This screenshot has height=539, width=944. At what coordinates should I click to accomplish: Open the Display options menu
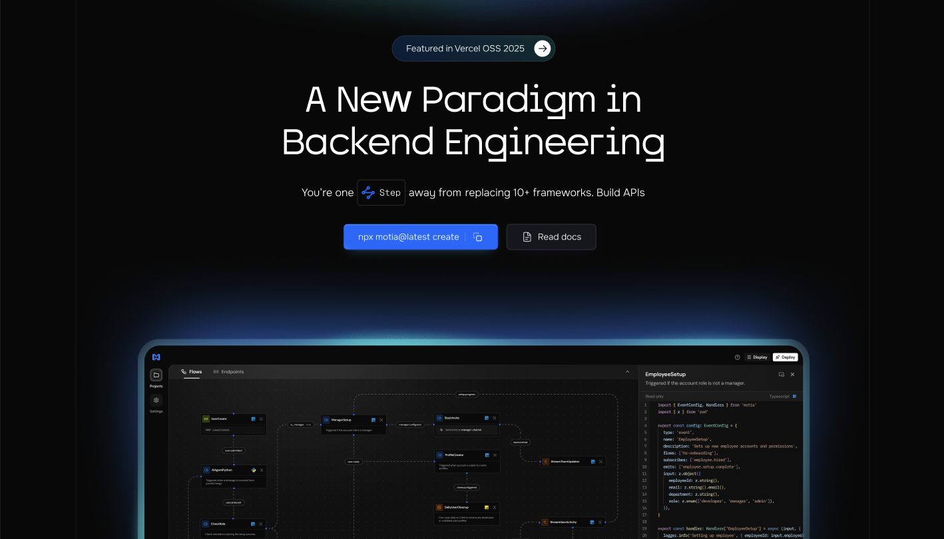[757, 357]
